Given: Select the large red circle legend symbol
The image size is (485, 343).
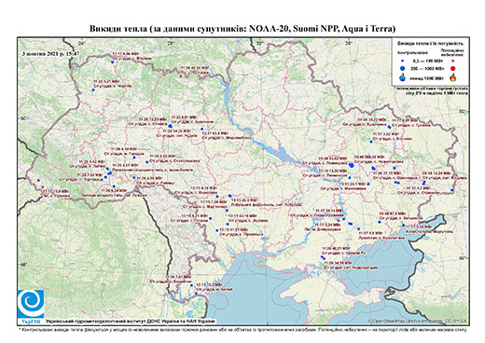Looking at the screenshot, I should [452, 68].
